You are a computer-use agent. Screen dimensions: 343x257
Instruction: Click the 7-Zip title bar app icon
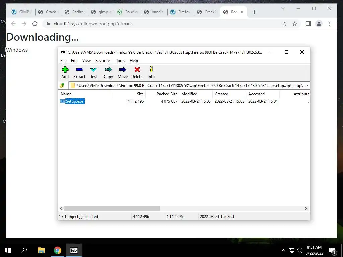63,52
